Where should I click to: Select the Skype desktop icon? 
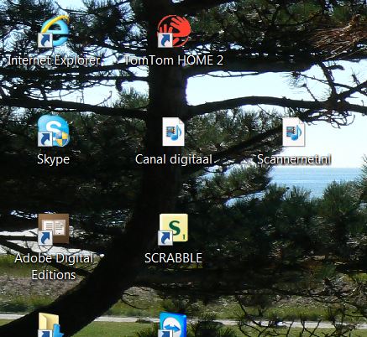(x=54, y=131)
